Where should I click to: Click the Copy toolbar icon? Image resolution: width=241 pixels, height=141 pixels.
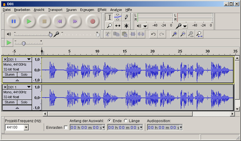click(x=116, y=34)
